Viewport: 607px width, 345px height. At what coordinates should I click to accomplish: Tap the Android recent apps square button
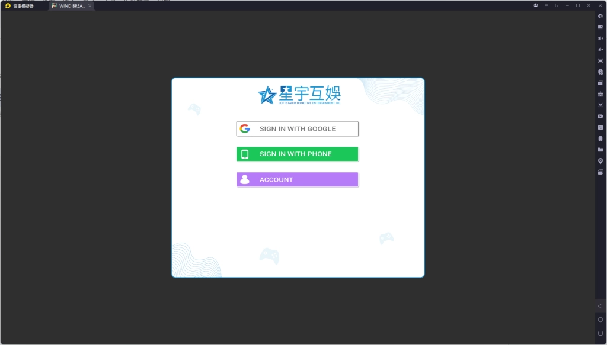600,333
